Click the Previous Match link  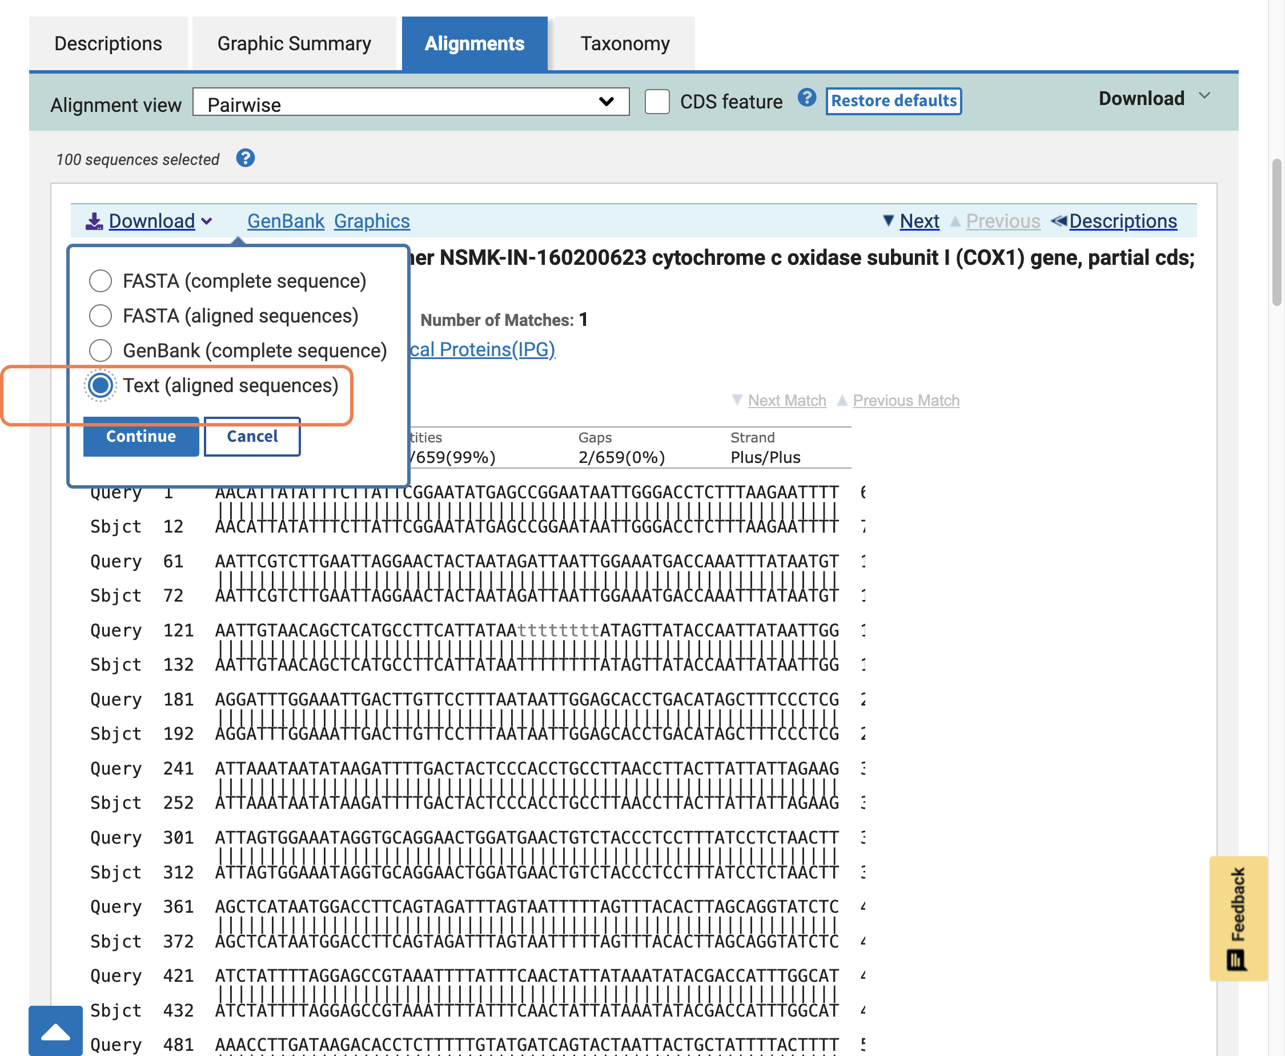[x=906, y=400]
